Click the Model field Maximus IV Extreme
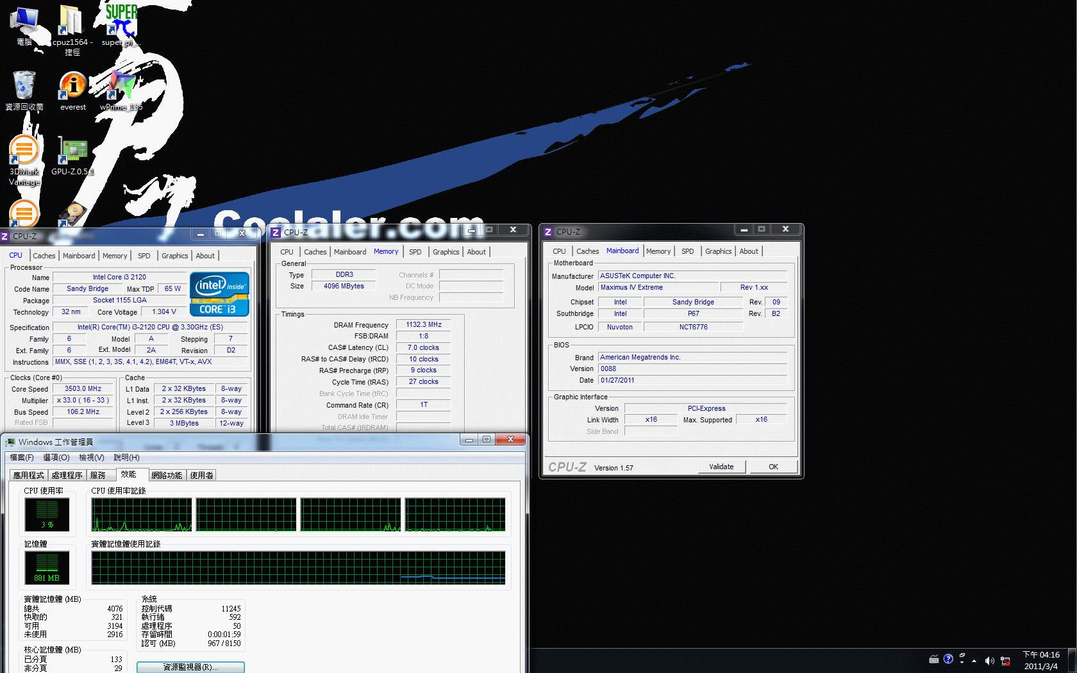Image resolution: width=1077 pixels, height=673 pixels. point(658,288)
